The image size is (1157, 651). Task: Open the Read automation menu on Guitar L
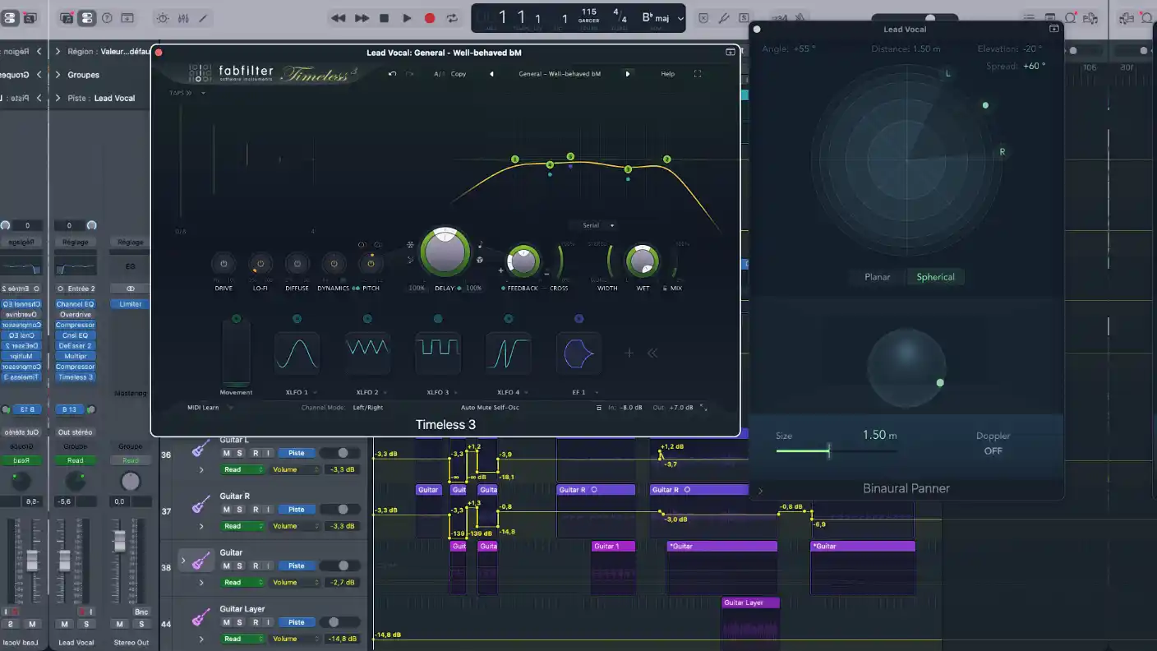242,469
